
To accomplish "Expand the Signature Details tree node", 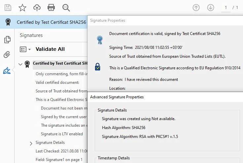I will pyautogui.click(x=31, y=143).
